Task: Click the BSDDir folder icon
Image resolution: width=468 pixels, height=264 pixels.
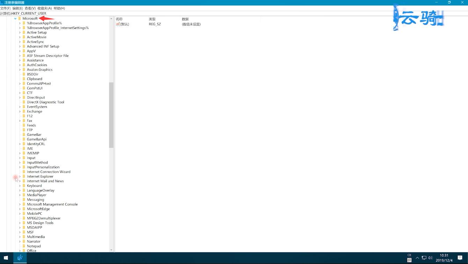Action: tap(24, 74)
